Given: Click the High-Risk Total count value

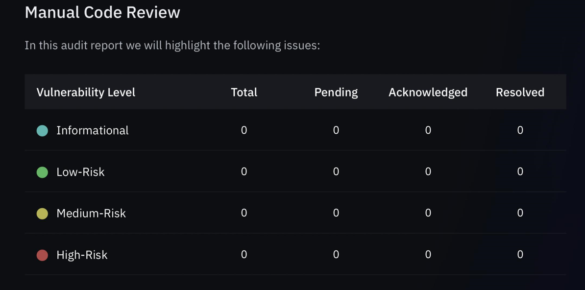Looking at the screenshot, I should [244, 254].
